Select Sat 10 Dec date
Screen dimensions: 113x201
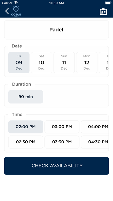42,63
